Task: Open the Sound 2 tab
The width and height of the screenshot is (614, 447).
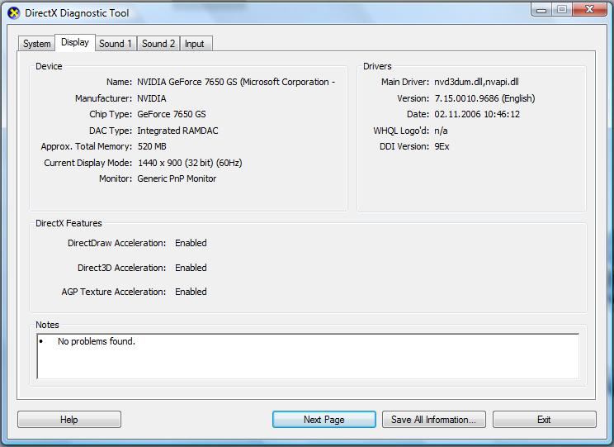Action: click(x=158, y=44)
